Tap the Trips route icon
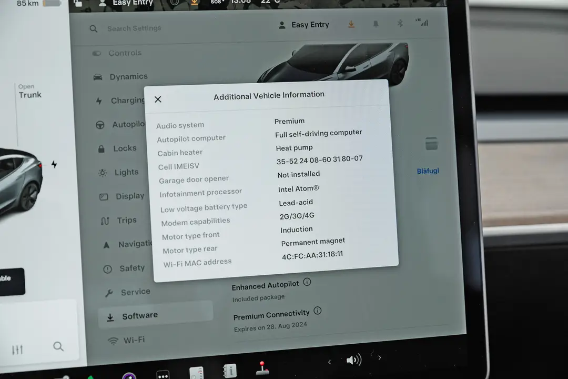 point(105,221)
